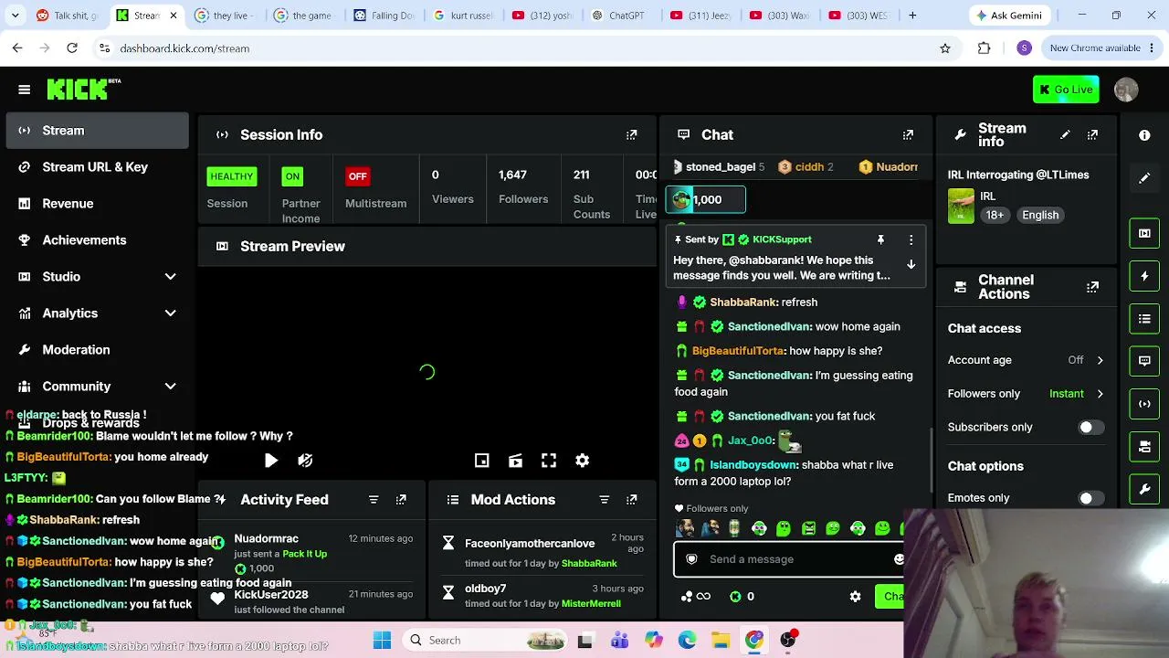
Task: Open Stream URL & Key page
Action: 97,167
